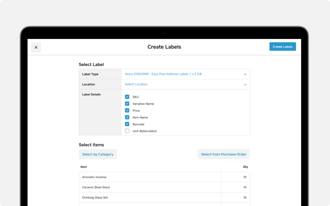Disable the Barcode checkbox
Viewport: 330px width, 206px height.
click(x=127, y=124)
